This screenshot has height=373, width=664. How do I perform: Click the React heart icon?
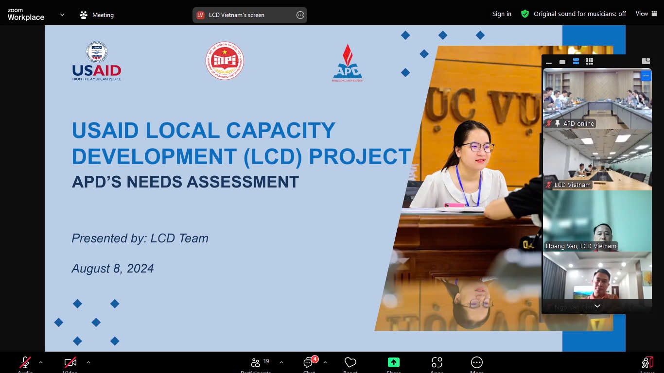point(350,363)
